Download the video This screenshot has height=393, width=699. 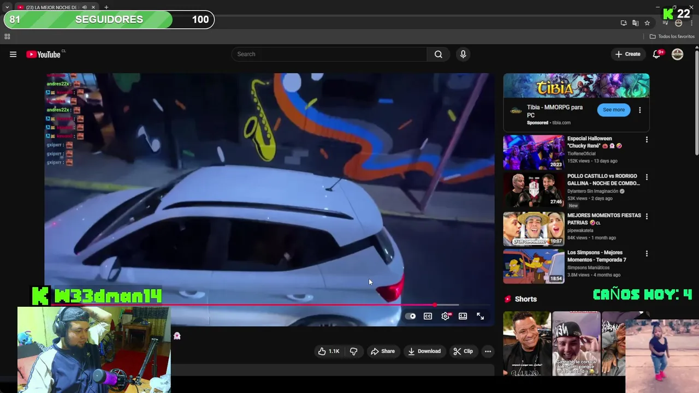(x=424, y=352)
